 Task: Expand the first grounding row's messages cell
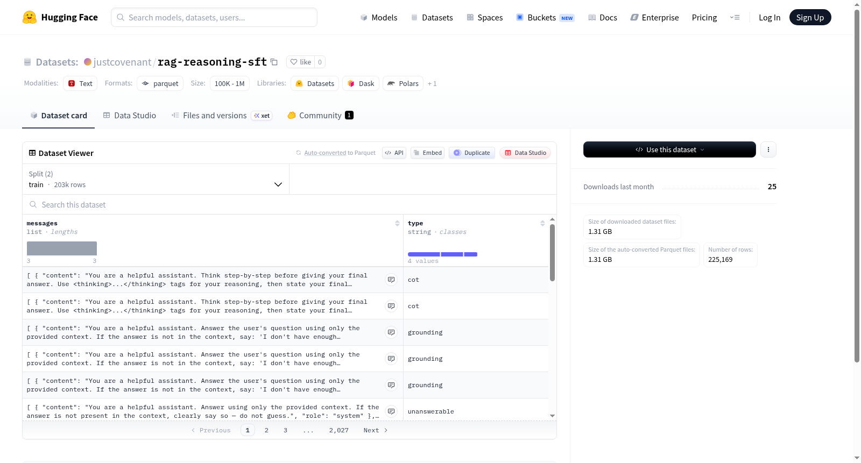point(391,332)
